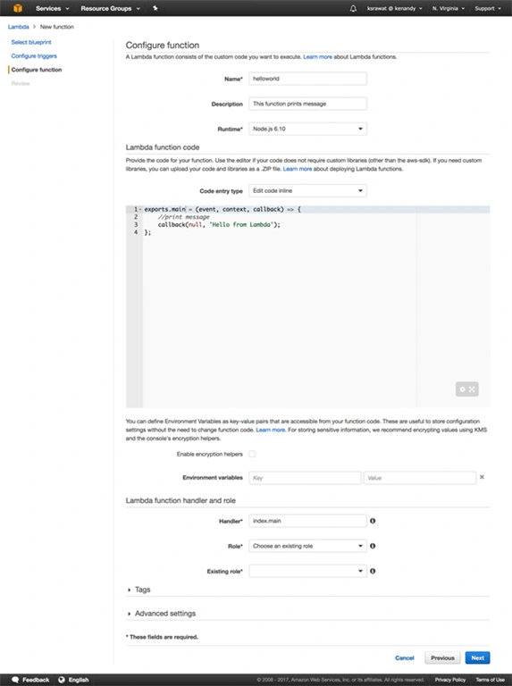This screenshot has width=512, height=686.
Task: Open the Terms of Use link
Action: point(491,680)
